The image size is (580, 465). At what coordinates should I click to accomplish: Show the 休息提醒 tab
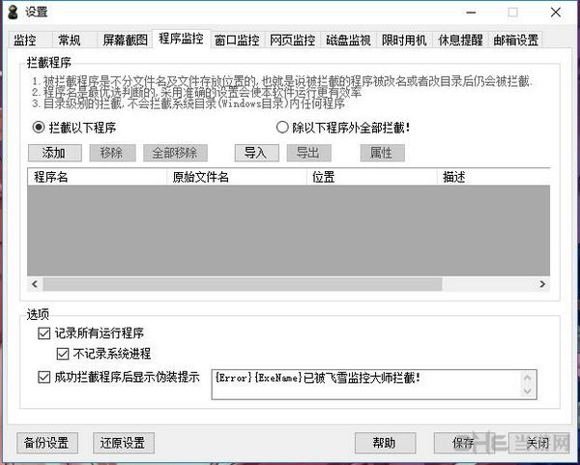click(460, 40)
